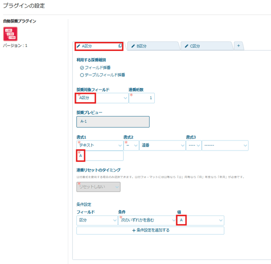Click the pencil edit icon on B区分 tab
This screenshot has width=271, height=264.
pyautogui.click(x=133, y=46)
